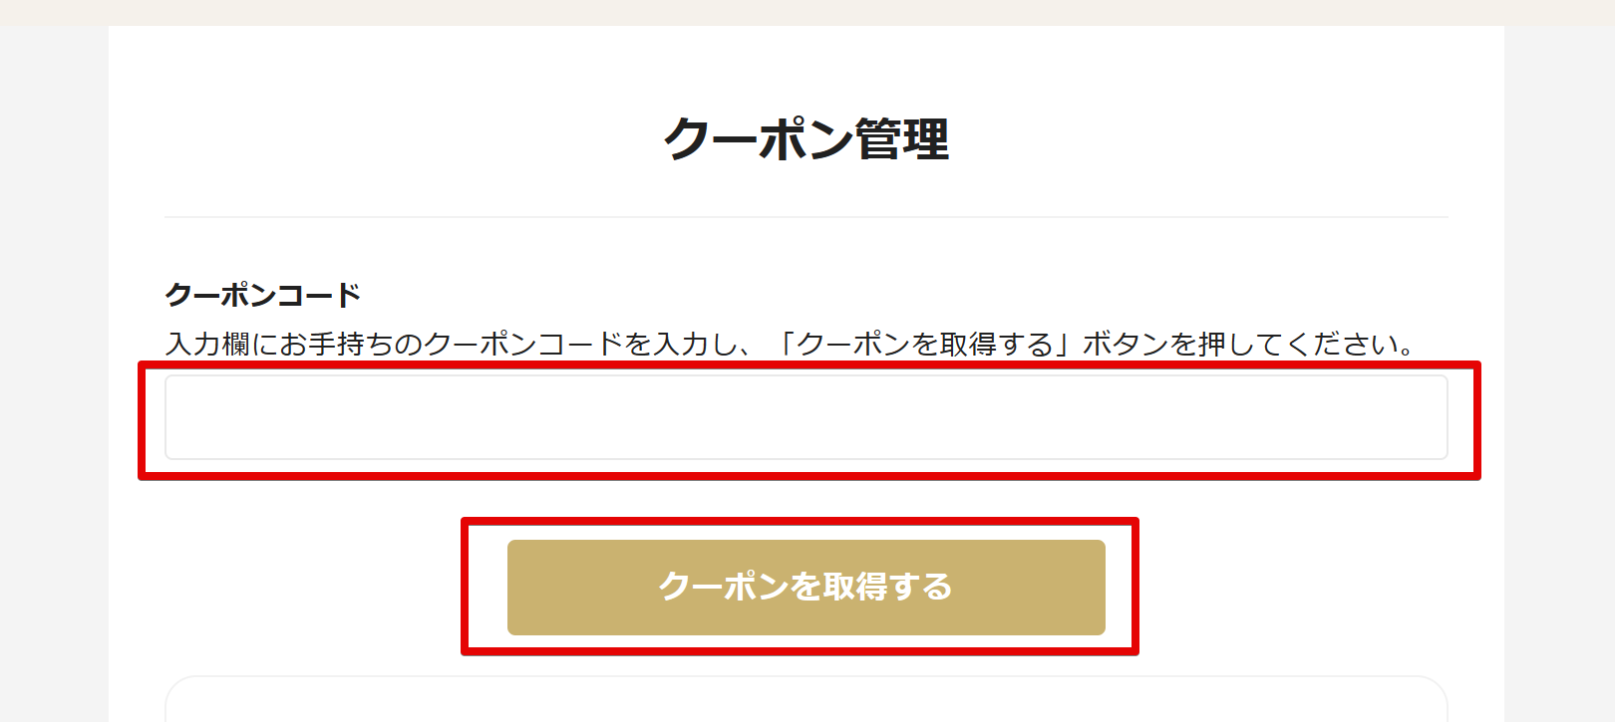This screenshot has height=722, width=1615.
Task: Select the text field under クーポンコード
Action: point(806,417)
